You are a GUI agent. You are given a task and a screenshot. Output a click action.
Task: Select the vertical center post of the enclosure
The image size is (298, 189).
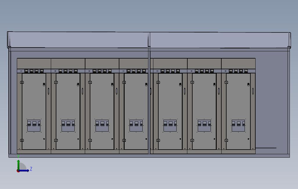coord(149,101)
